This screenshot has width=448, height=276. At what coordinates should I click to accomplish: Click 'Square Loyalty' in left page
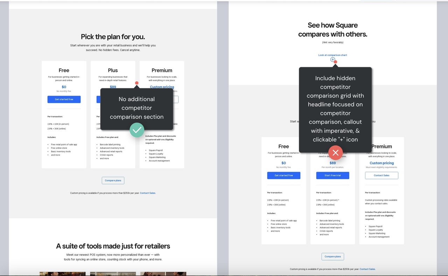coord(156,154)
